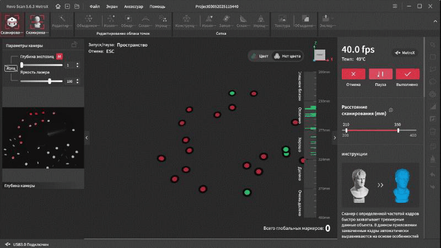Select the first Сканирова scan mode icon

12,22
